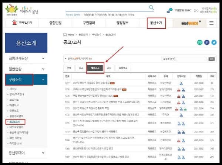Open the 용산소개 main menu
This screenshot has height=165, width=222.
156,23
